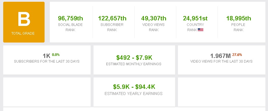Click the Social Blade Rank label

pos(70,27)
